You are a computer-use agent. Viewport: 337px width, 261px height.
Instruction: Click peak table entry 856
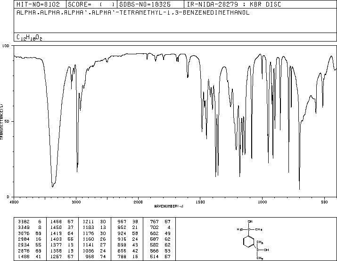[122, 251]
